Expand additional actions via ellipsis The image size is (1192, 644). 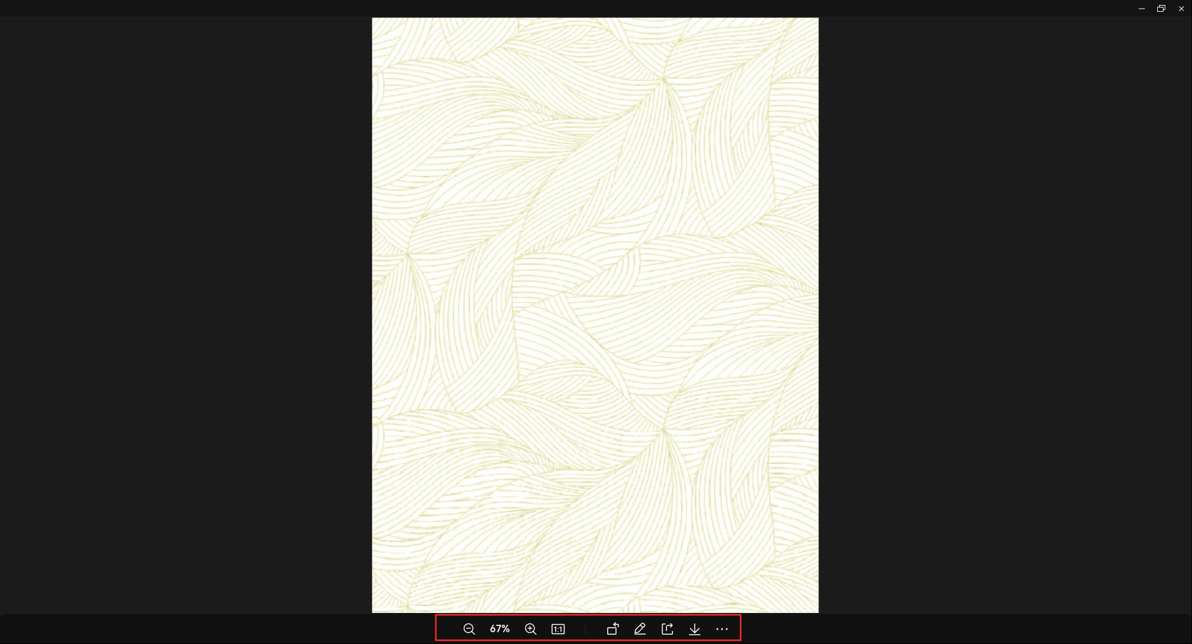pyautogui.click(x=722, y=629)
